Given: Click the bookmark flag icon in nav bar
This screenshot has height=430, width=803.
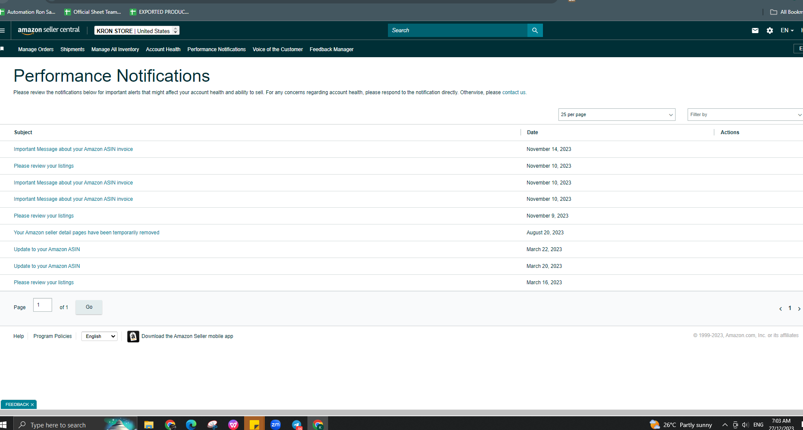Looking at the screenshot, I should 2,49.
